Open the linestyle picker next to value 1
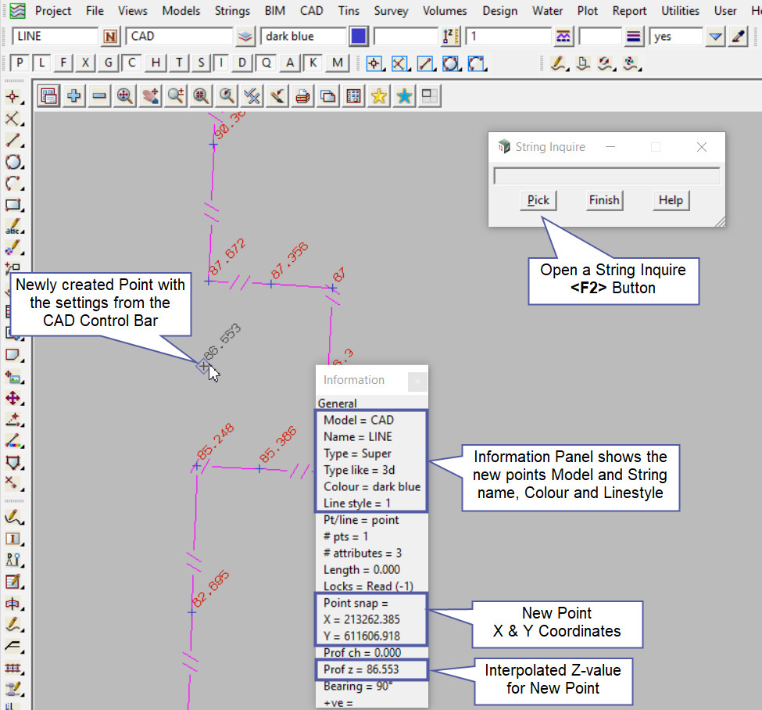The width and height of the screenshot is (762, 710). pyautogui.click(x=563, y=37)
